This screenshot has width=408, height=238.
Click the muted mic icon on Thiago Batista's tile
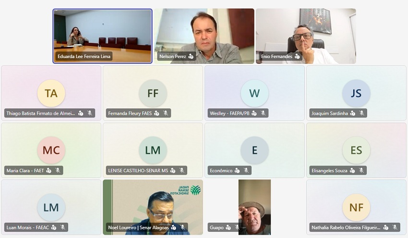click(90, 113)
